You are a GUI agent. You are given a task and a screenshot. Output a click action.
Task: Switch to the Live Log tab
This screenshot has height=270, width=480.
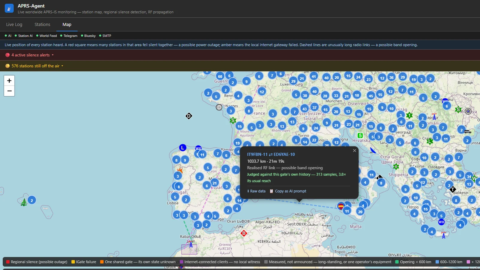click(14, 25)
